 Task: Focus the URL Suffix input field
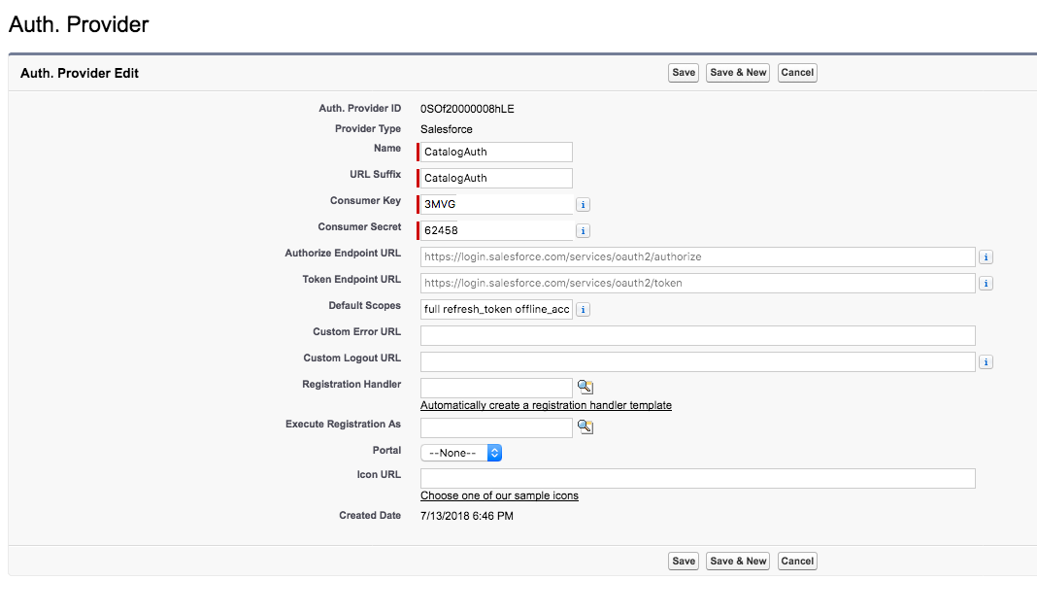(x=496, y=178)
